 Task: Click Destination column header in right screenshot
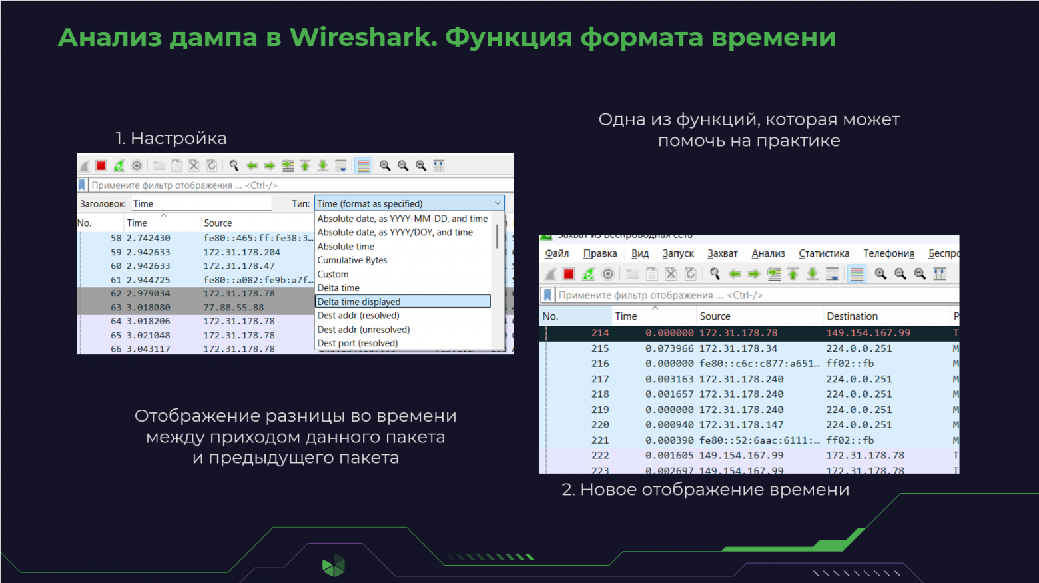tap(886, 316)
